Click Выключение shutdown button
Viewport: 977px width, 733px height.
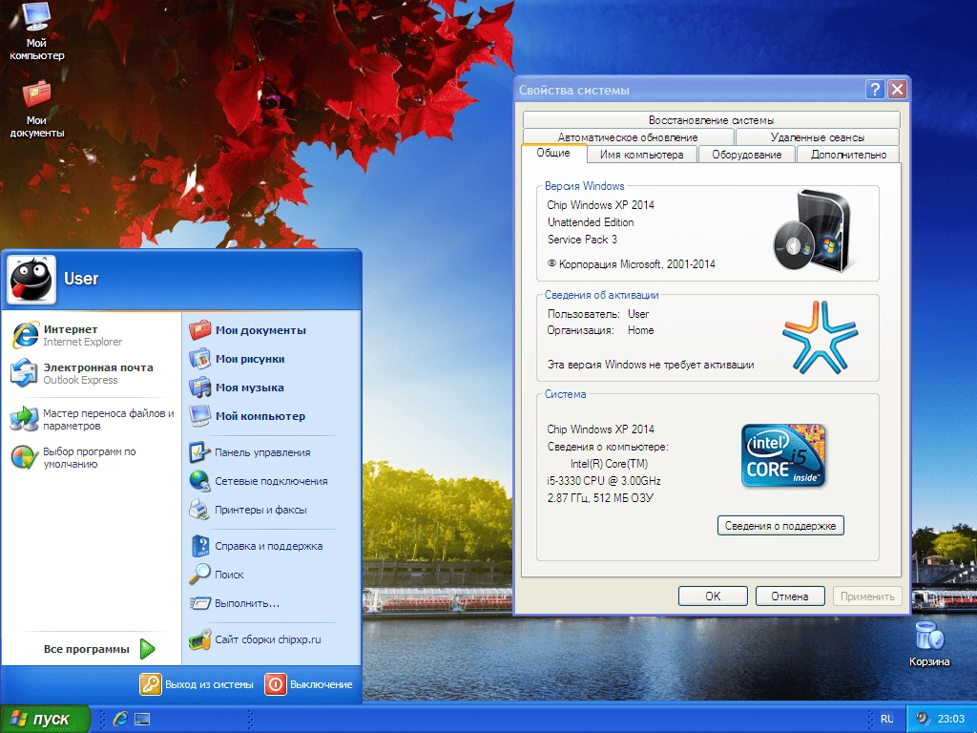tap(309, 683)
